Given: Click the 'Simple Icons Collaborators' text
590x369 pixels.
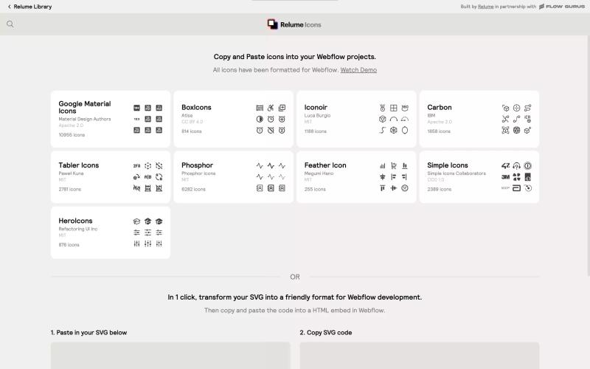Looking at the screenshot, I should (457, 173).
